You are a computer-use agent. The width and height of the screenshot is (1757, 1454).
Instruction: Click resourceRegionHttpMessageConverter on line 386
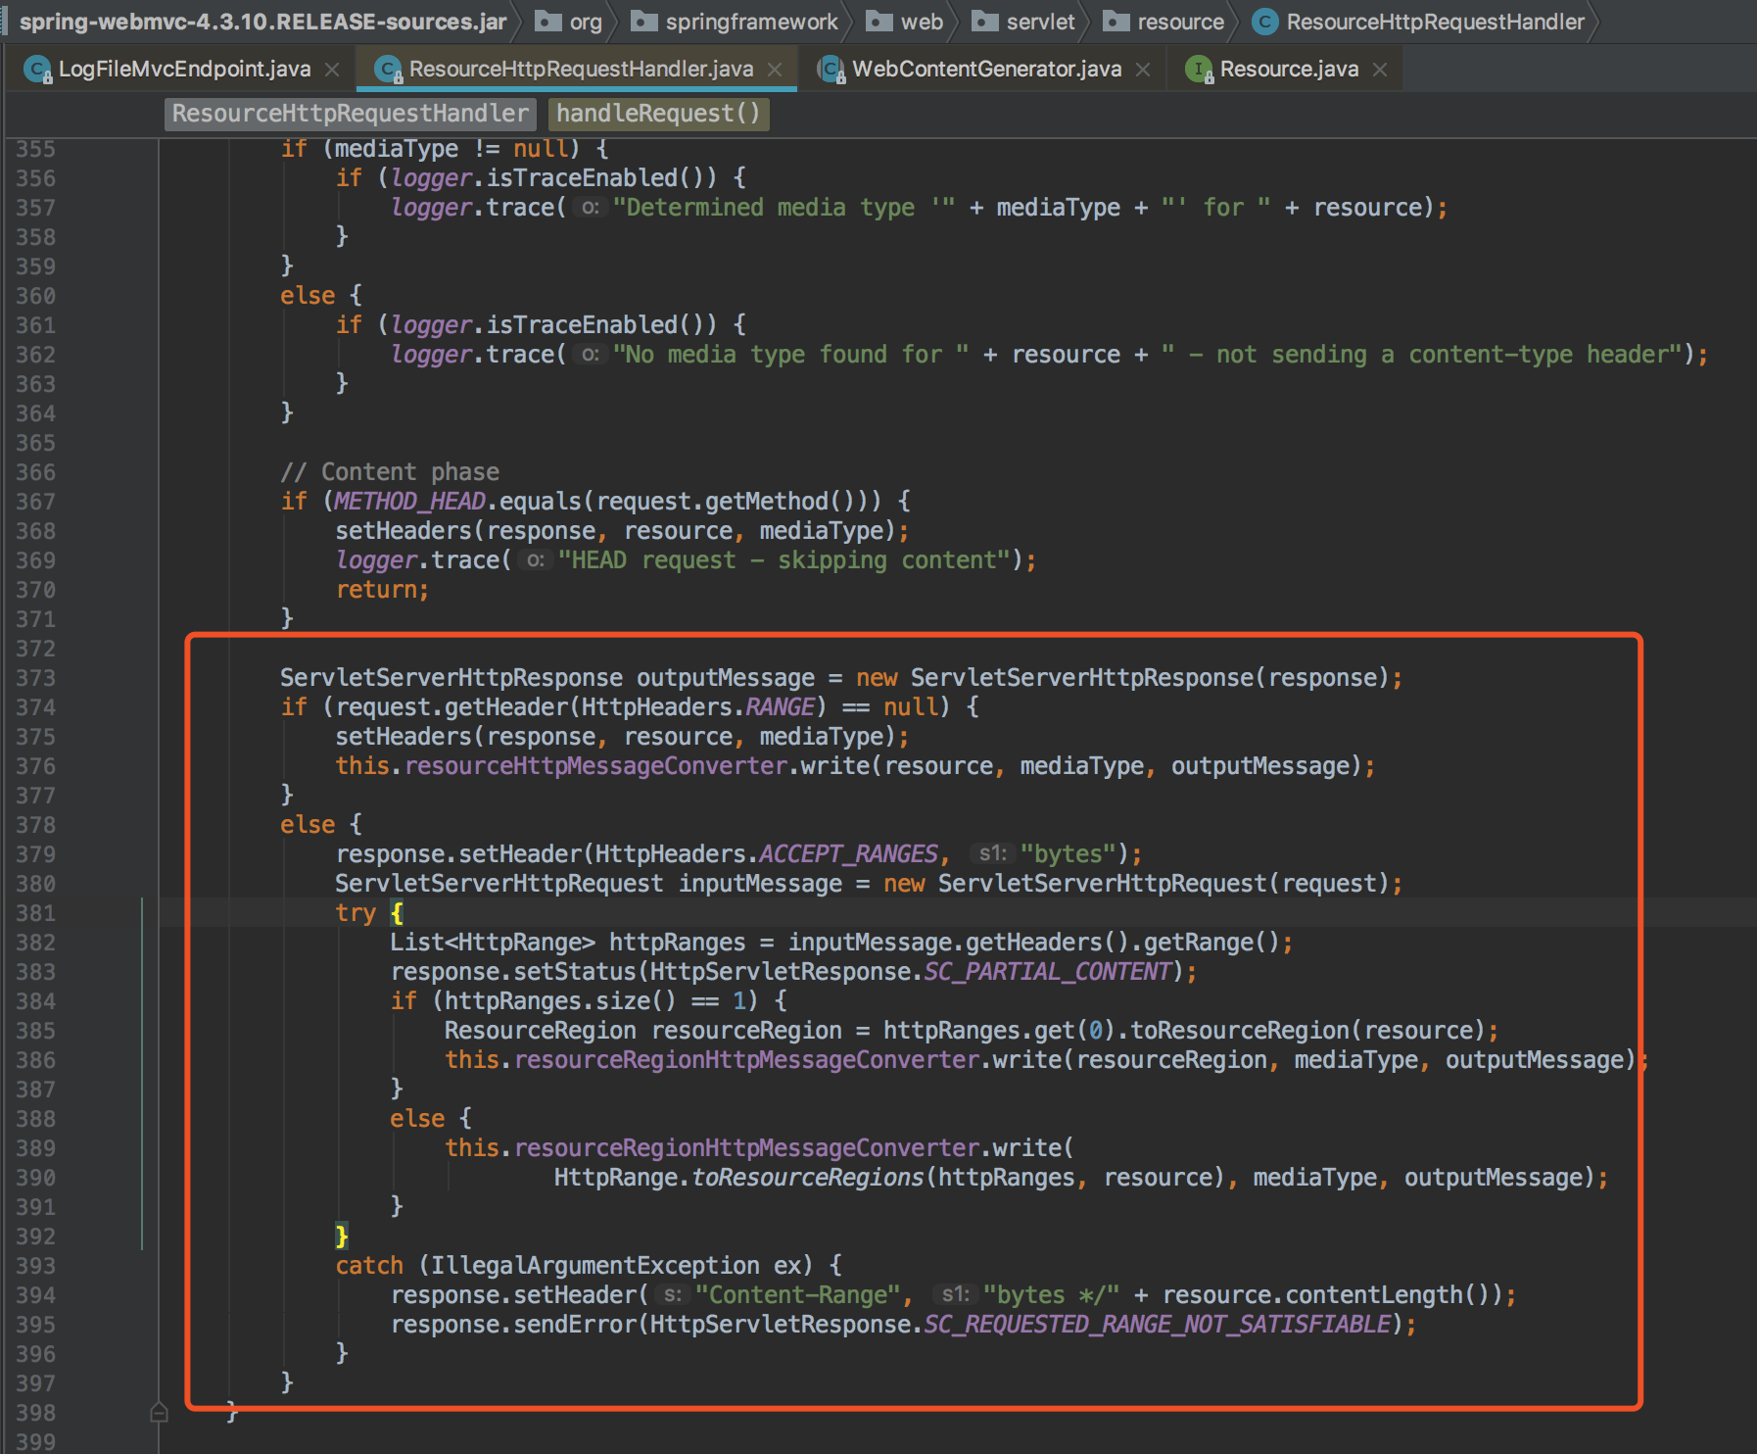746,1060
